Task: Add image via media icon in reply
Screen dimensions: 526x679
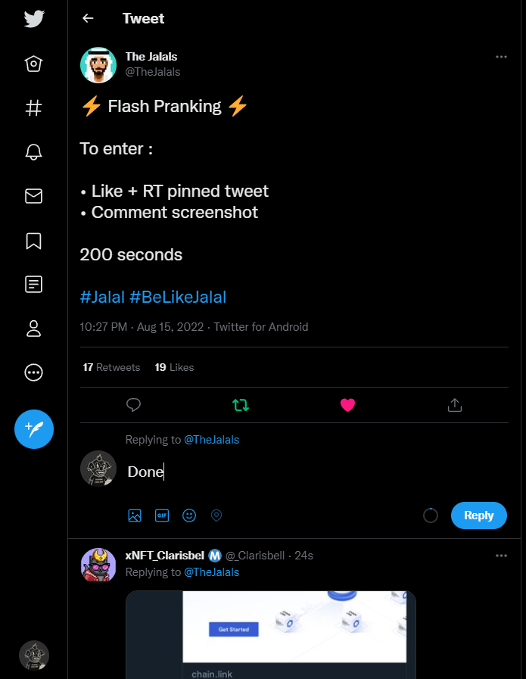Action: pyautogui.click(x=135, y=515)
